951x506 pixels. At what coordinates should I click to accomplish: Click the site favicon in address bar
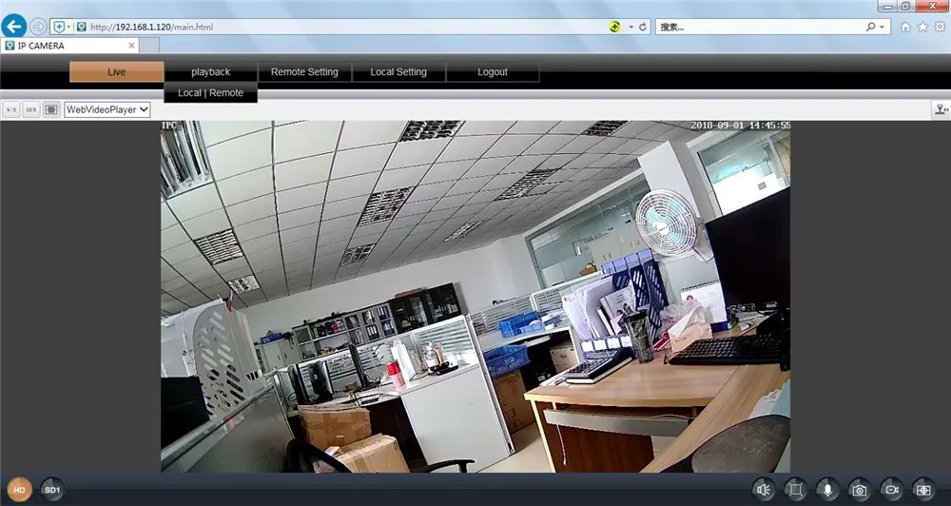(x=81, y=27)
